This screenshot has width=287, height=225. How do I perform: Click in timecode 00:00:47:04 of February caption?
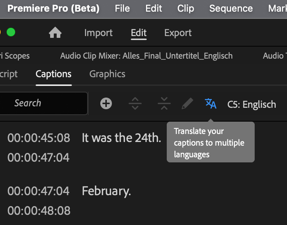click(x=39, y=191)
